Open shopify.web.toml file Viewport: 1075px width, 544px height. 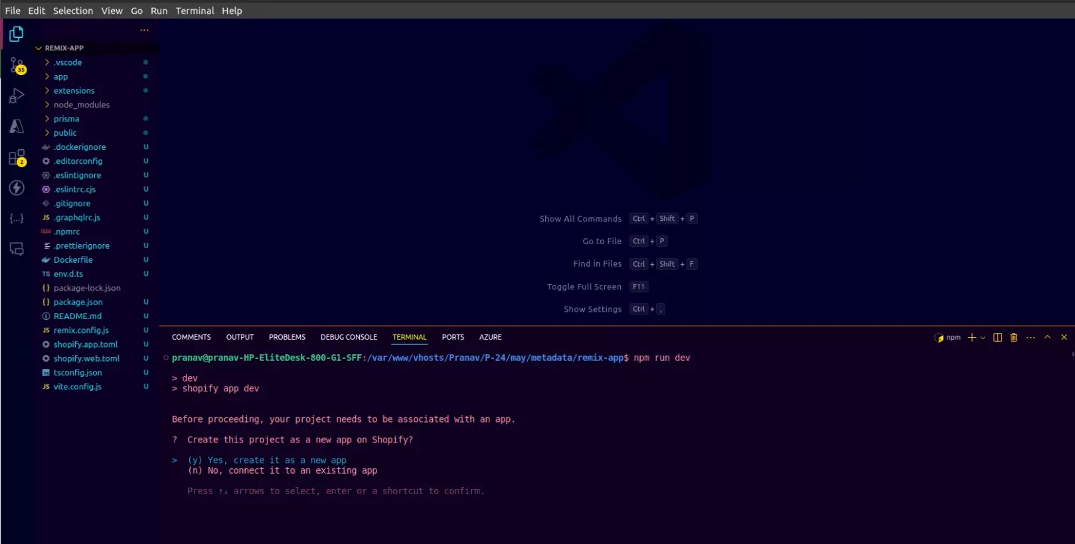click(x=86, y=358)
